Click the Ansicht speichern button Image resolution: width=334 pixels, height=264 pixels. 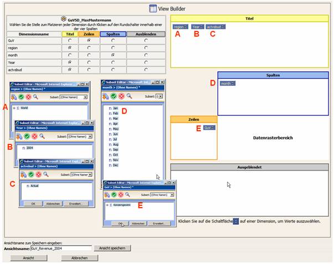(x=111, y=249)
